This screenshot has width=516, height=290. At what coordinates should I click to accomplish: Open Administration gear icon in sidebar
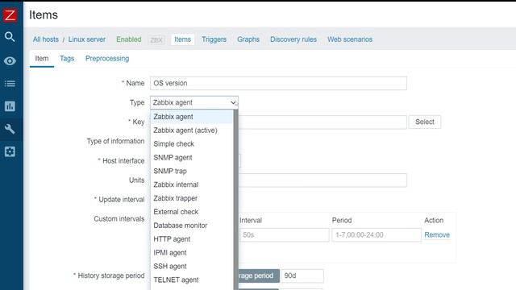pyautogui.click(x=10, y=151)
